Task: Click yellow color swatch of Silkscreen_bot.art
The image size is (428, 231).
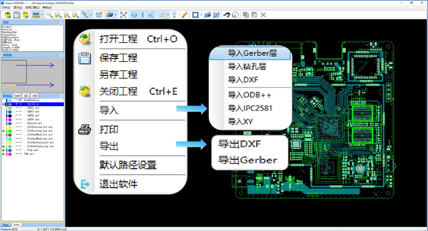Action: click(x=10, y=127)
